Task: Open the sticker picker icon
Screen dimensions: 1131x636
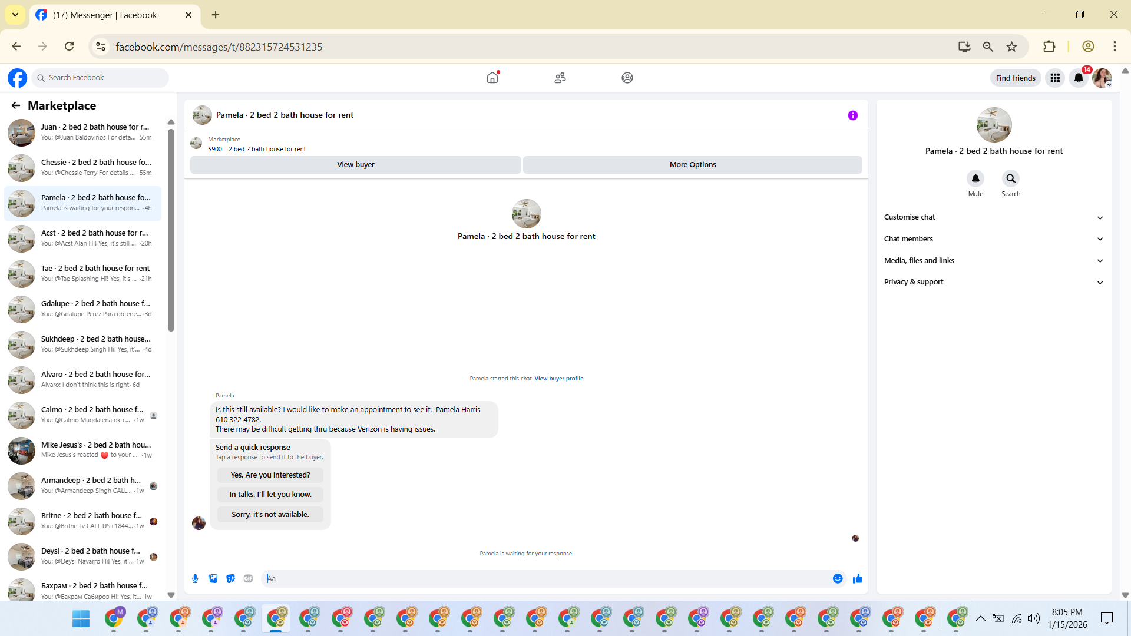Action: [x=230, y=579]
